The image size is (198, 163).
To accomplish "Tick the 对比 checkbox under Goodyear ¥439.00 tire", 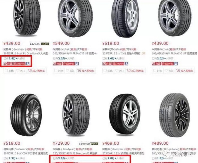I will tap(6, 70).
